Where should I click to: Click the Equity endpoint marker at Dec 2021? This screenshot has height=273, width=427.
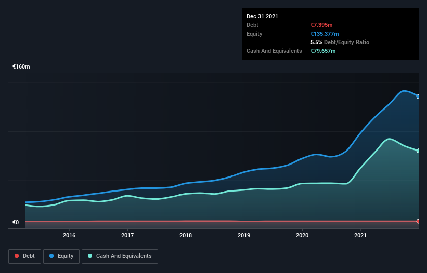418,97
